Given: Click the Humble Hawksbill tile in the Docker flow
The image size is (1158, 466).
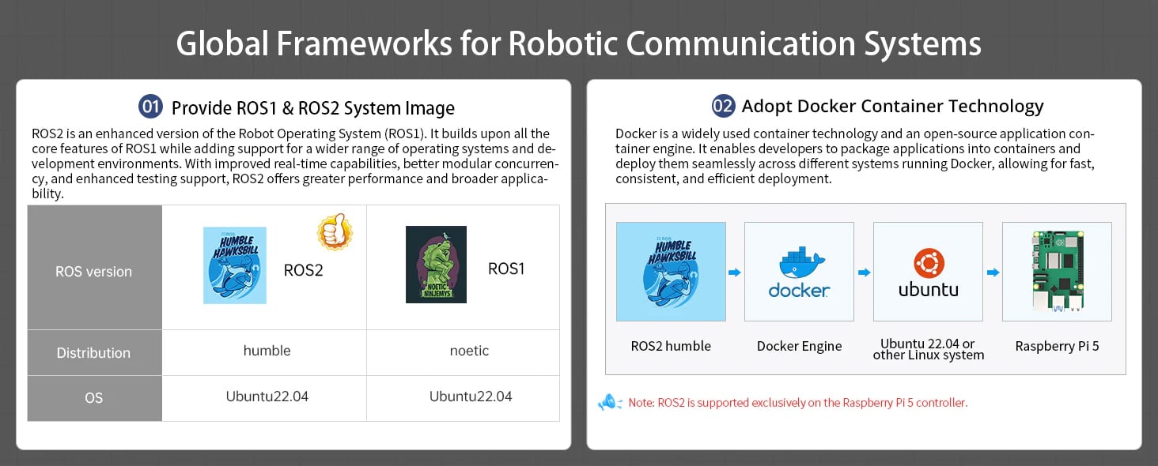Looking at the screenshot, I should 671,272.
